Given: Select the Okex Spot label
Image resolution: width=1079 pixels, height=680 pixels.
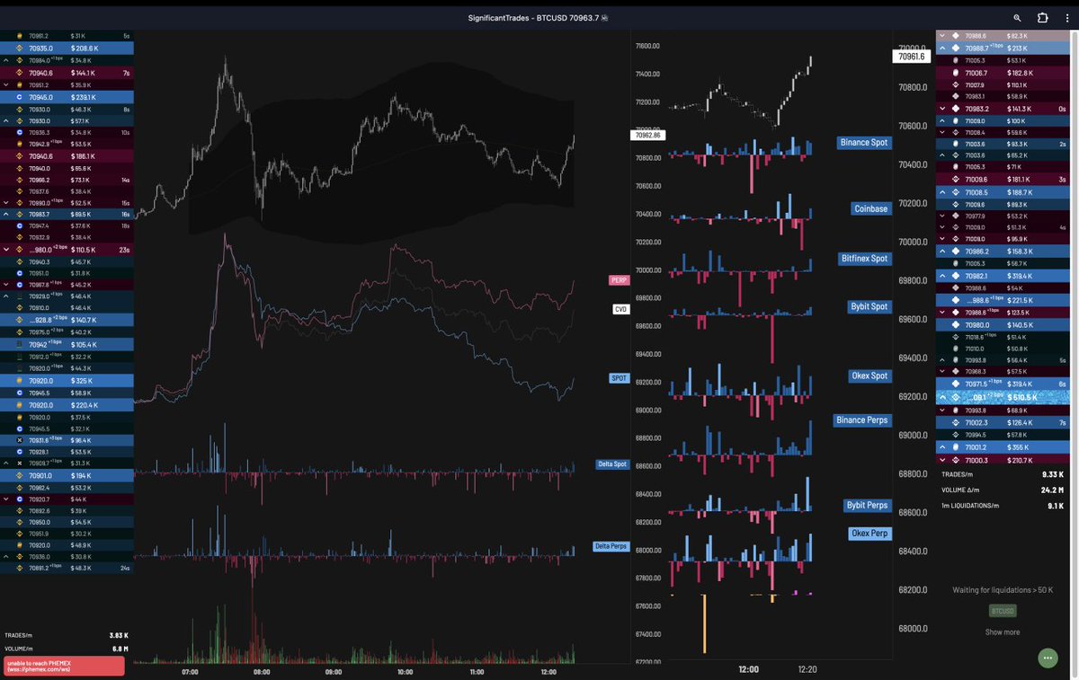Looking at the screenshot, I should pyautogui.click(x=869, y=375).
